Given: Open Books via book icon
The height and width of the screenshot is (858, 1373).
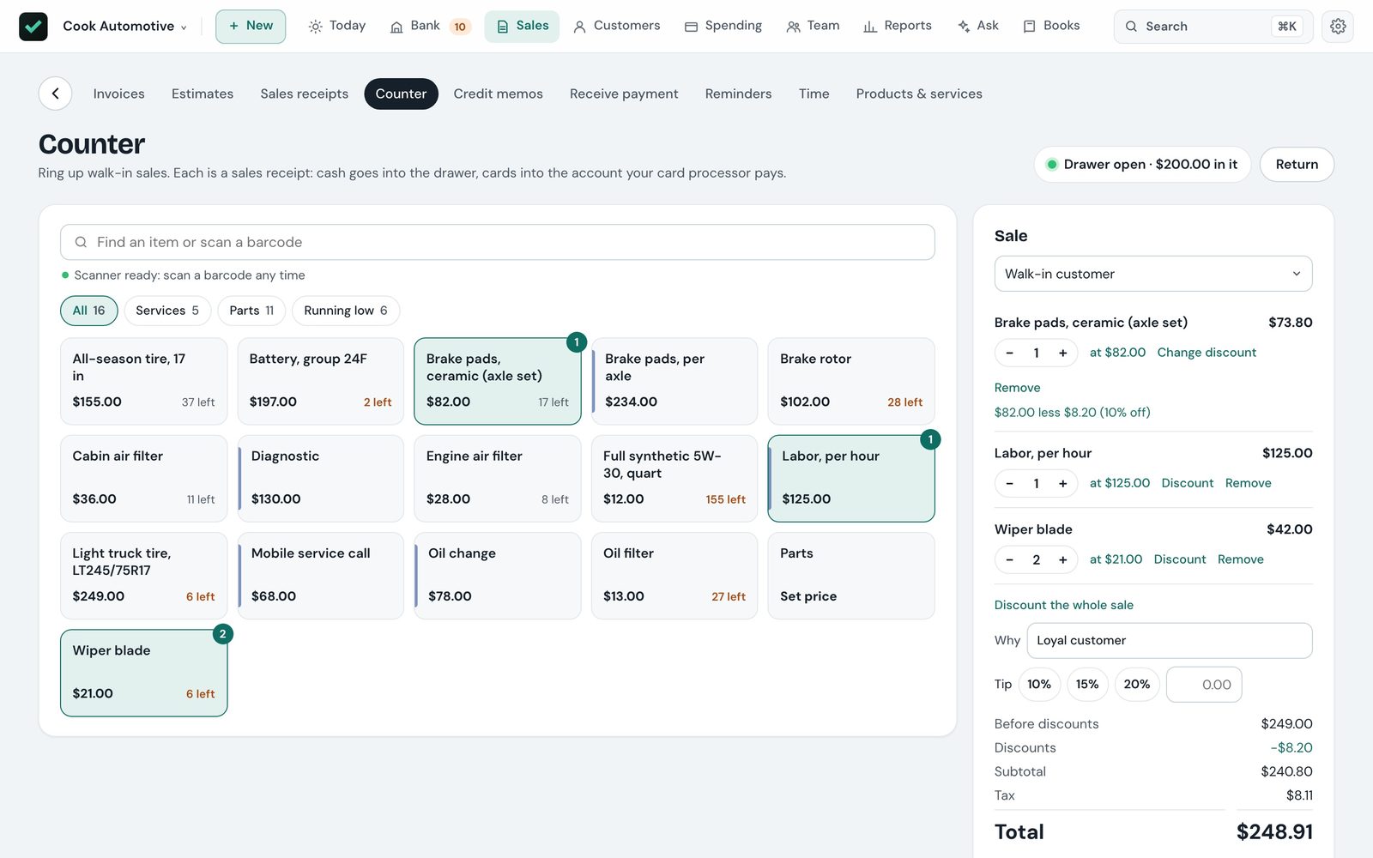Looking at the screenshot, I should [x=1051, y=27].
